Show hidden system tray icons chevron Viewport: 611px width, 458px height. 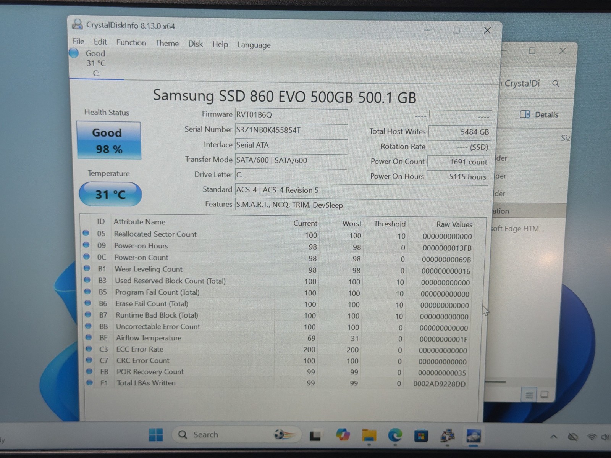click(554, 437)
